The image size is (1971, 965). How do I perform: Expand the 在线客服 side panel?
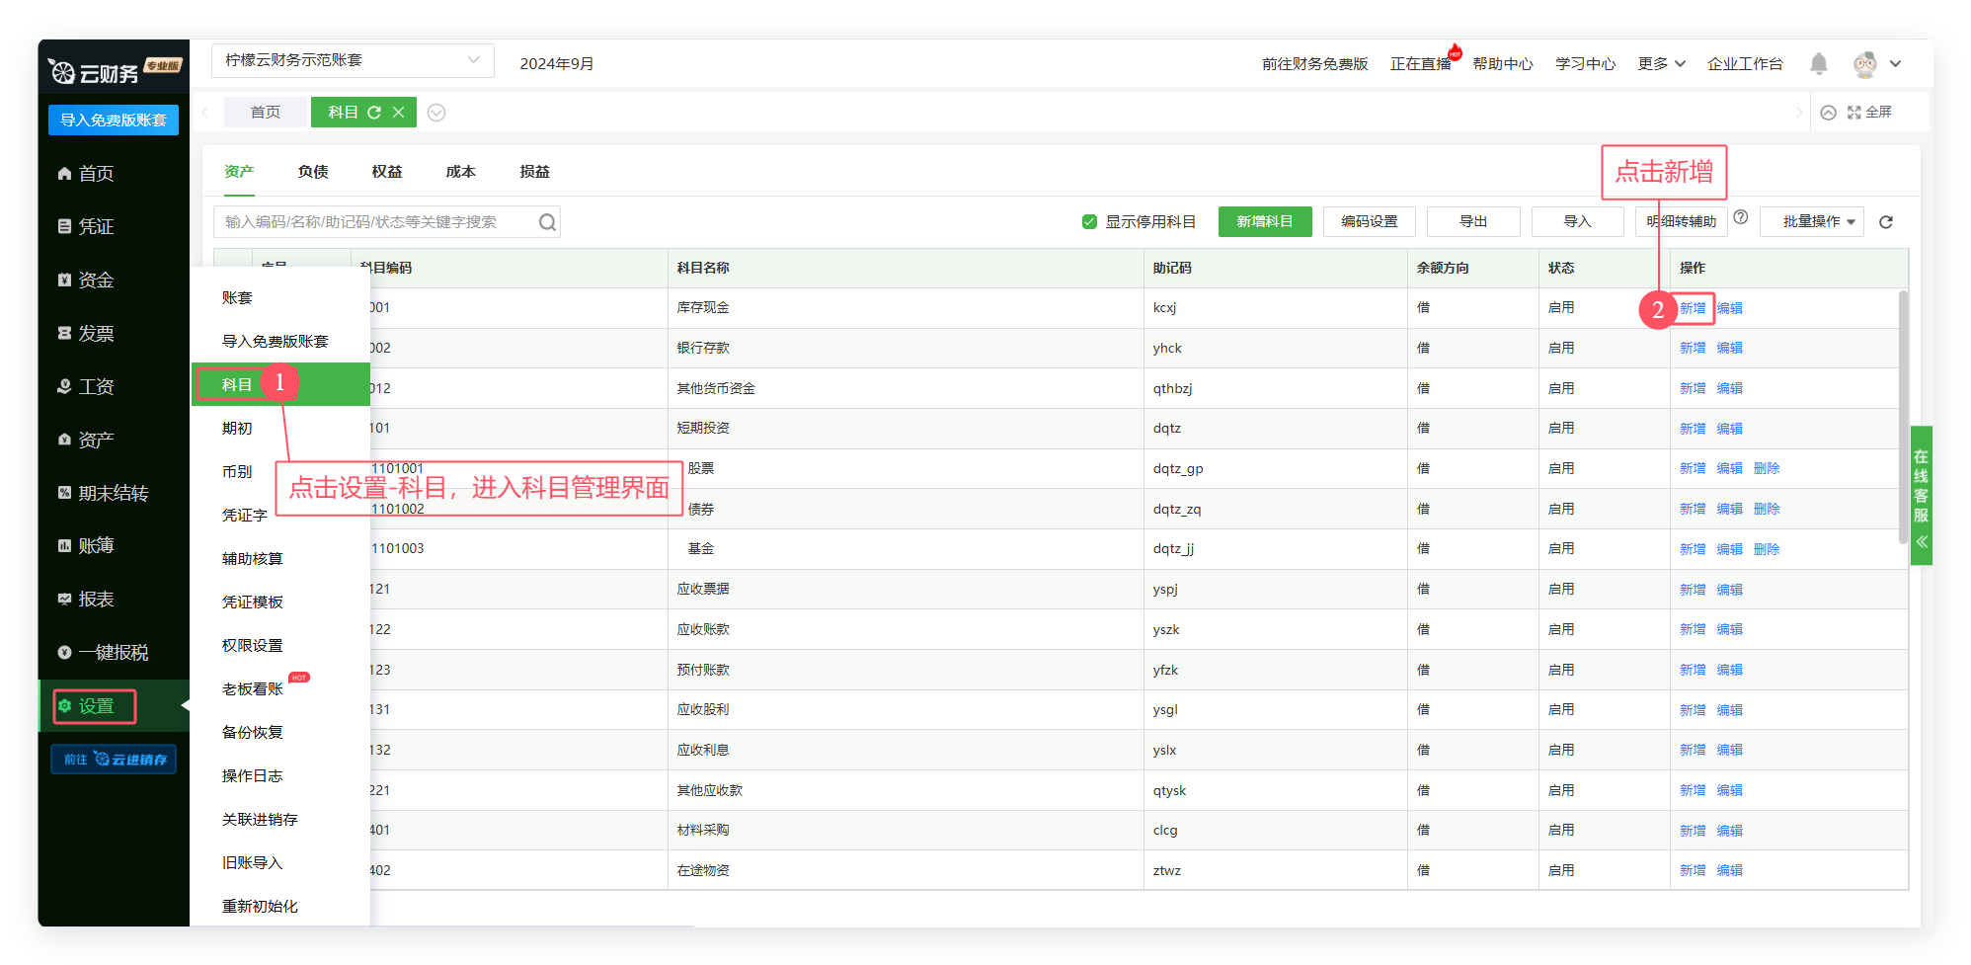click(1921, 495)
